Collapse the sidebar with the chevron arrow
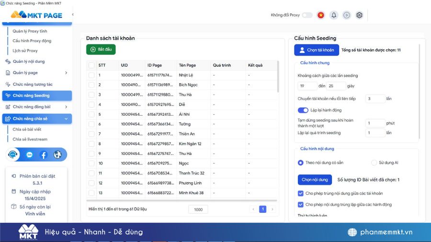Screen dimensions: 431x242 click(x=73, y=15)
